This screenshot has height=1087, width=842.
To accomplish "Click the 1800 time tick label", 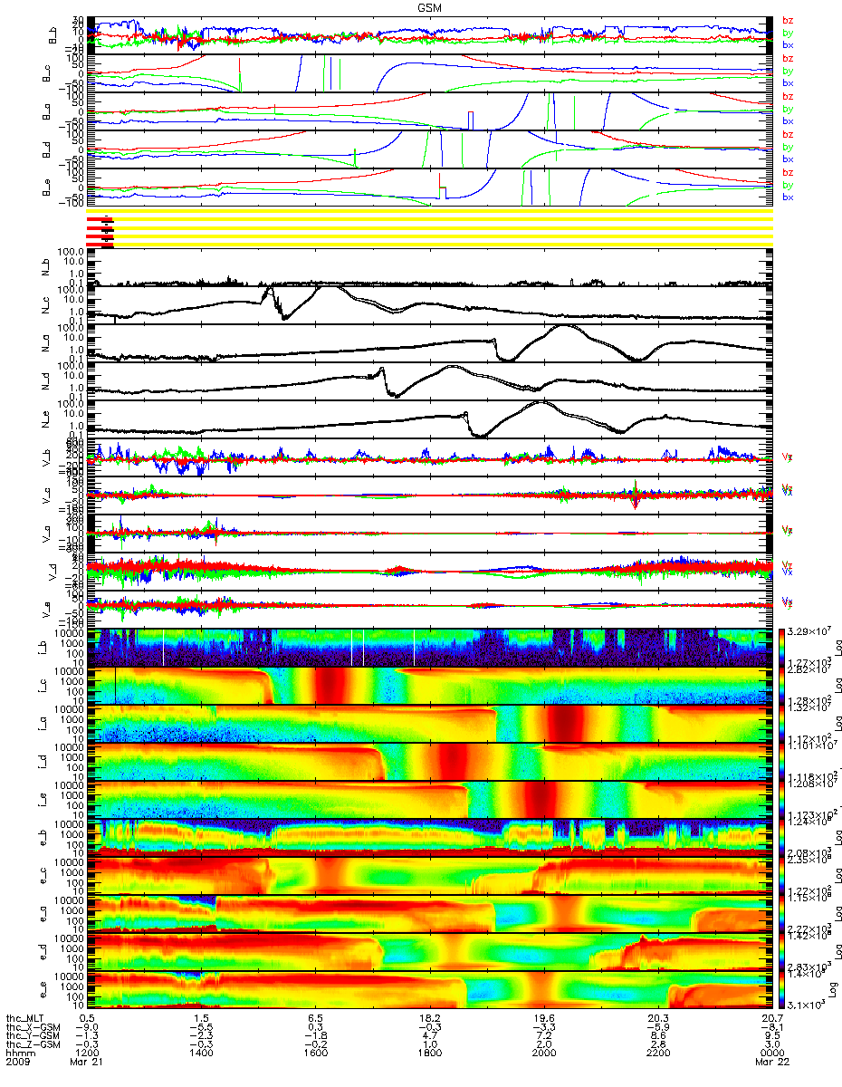I will (x=430, y=1053).
